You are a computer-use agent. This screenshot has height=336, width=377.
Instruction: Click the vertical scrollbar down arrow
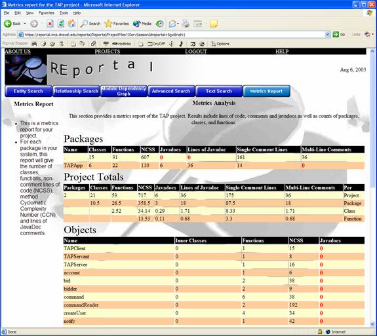click(x=372, y=324)
